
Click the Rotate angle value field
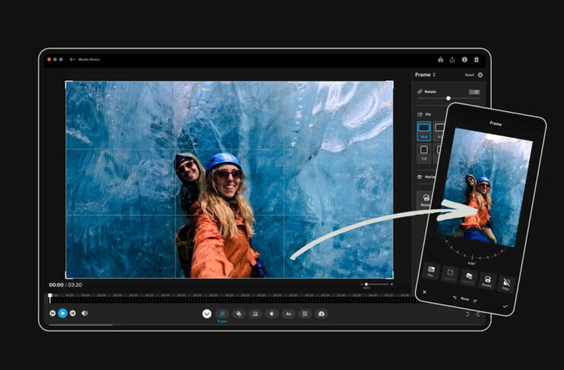point(474,92)
